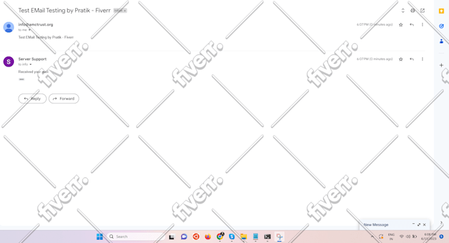Click the Forward button below the messages
Screen dimensions: 449x243
[x=64, y=99]
